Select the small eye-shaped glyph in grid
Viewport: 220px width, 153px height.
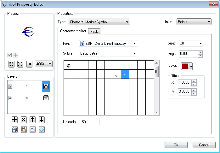click(x=116, y=76)
